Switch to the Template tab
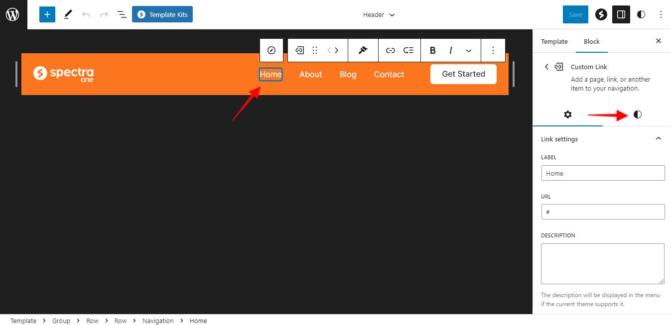This screenshot has width=671, height=325. coord(554,41)
